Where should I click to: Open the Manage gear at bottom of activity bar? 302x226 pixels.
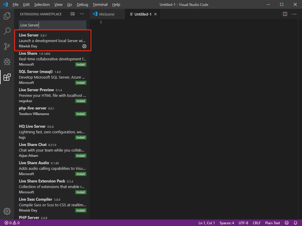tap(7, 211)
